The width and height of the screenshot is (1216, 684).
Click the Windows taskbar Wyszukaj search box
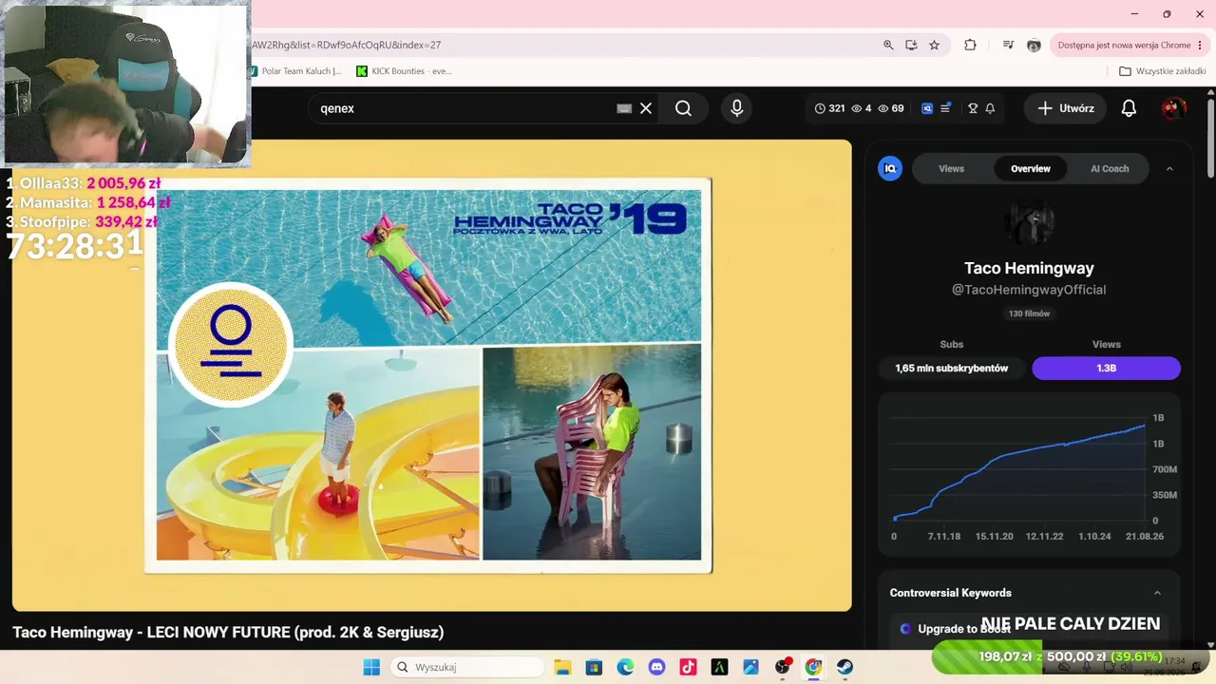(466, 667)
